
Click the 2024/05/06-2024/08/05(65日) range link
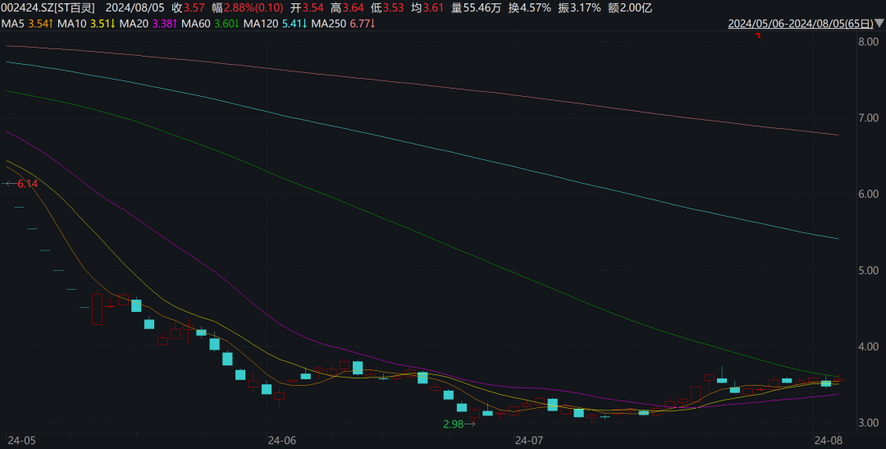click(x=800, y=24)
